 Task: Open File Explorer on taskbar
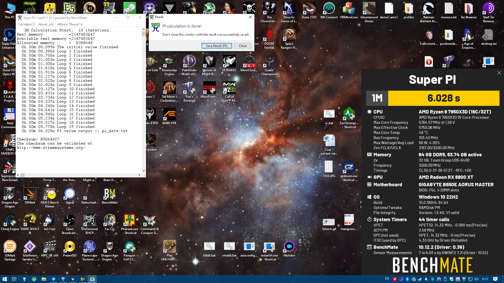[44, 279]
